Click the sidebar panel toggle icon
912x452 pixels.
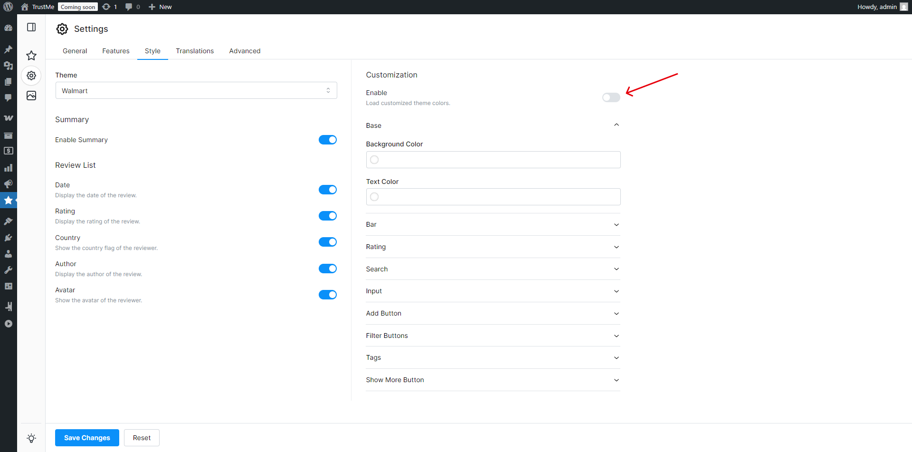(31, 28)
